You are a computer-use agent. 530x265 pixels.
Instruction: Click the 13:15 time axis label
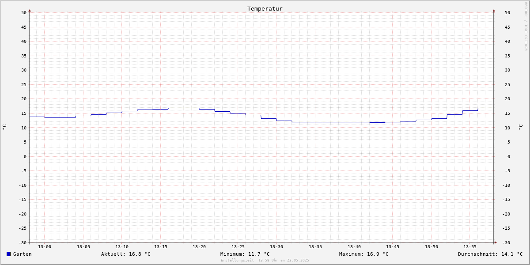161,247
